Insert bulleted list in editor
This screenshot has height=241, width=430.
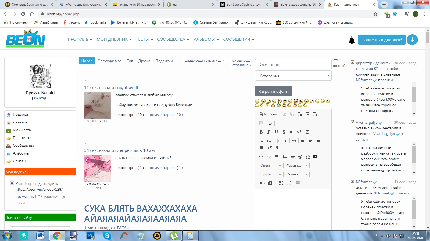coord(269,141)
